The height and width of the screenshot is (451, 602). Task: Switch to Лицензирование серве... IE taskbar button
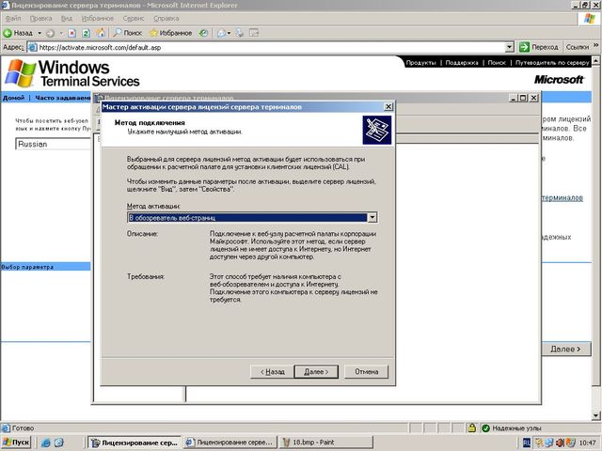pyautogui.click(x=230, y=443)
